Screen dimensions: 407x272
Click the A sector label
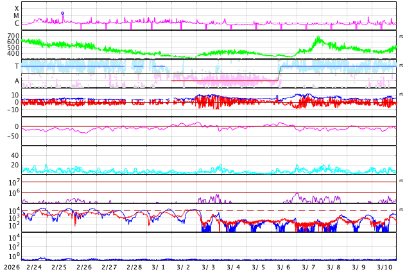click(17, 81)
